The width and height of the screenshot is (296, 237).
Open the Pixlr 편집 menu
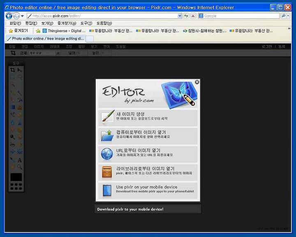pos(25,46)
